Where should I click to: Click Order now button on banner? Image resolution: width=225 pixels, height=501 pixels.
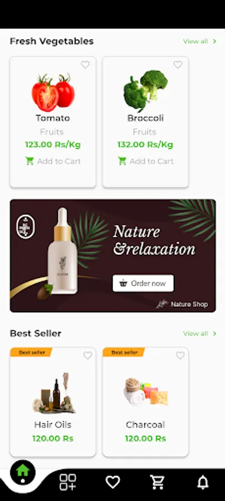tap(143, 283)
